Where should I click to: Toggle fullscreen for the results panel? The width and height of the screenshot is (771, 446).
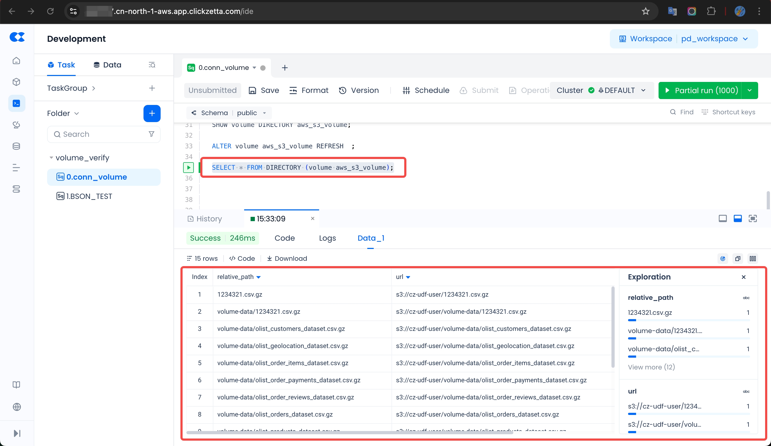pos(752,218)
